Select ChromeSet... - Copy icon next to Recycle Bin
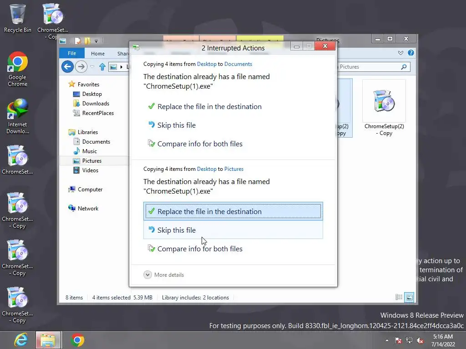 pyautogui.click(x=53, y=21)
